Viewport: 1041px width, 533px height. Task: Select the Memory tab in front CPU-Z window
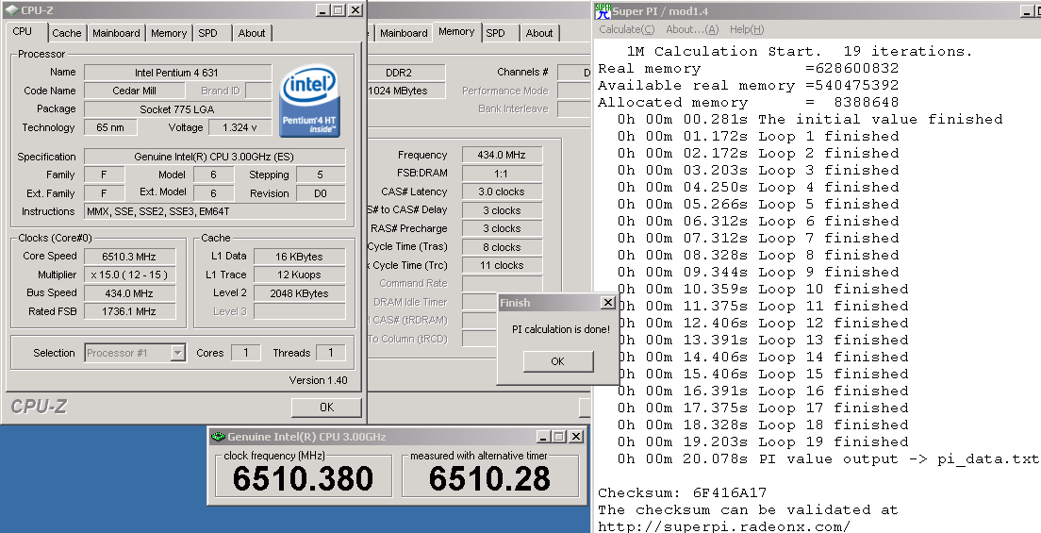coord(169,33)
